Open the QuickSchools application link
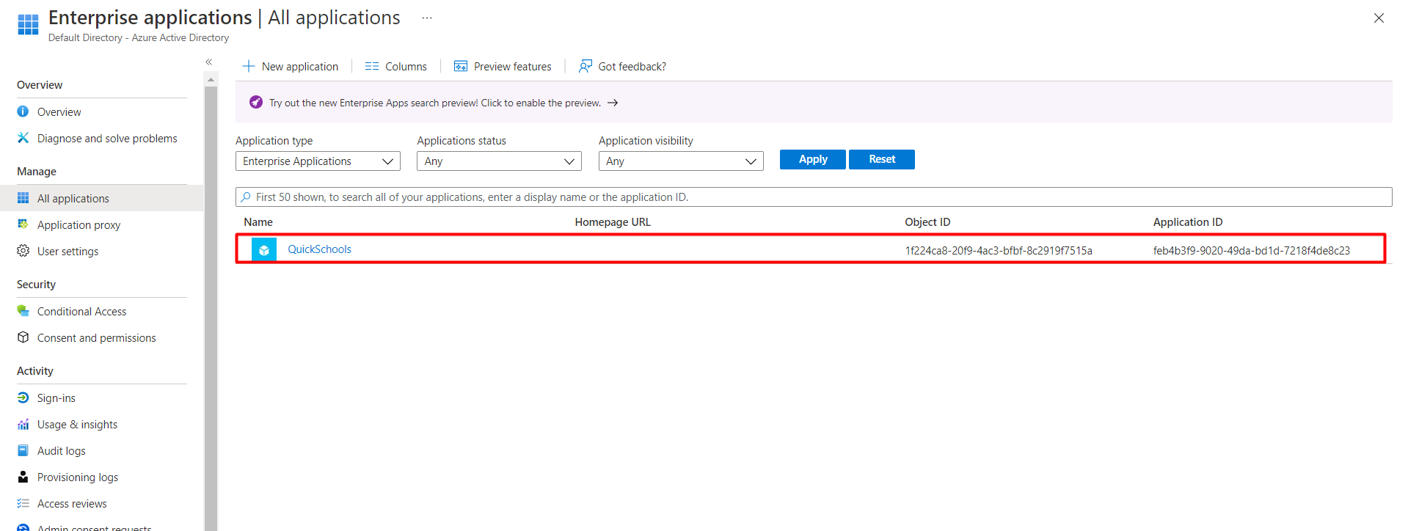Viewport: 1408px width, 531px height. click(319, 249)
